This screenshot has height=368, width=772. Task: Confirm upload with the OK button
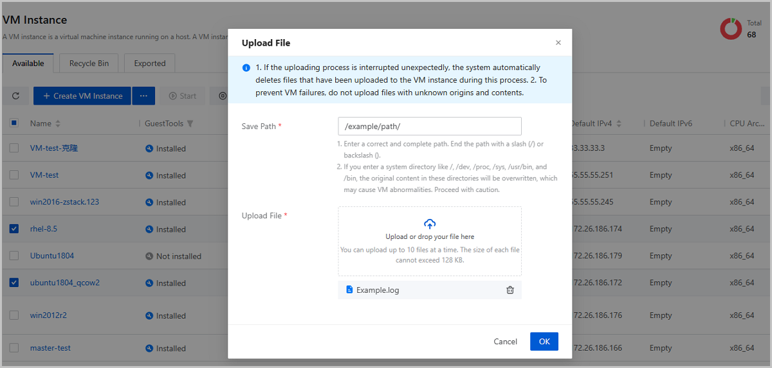[544, 342]
